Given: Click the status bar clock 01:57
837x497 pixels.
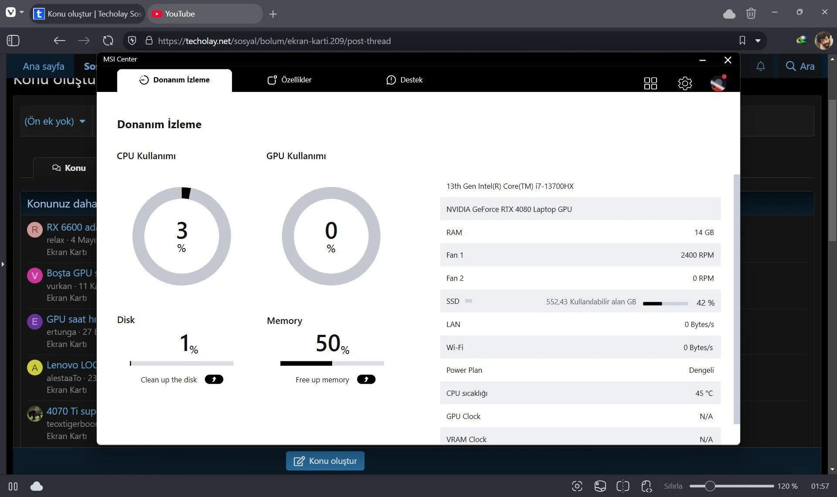Looking at the screenshot, I should coord(820,486).
